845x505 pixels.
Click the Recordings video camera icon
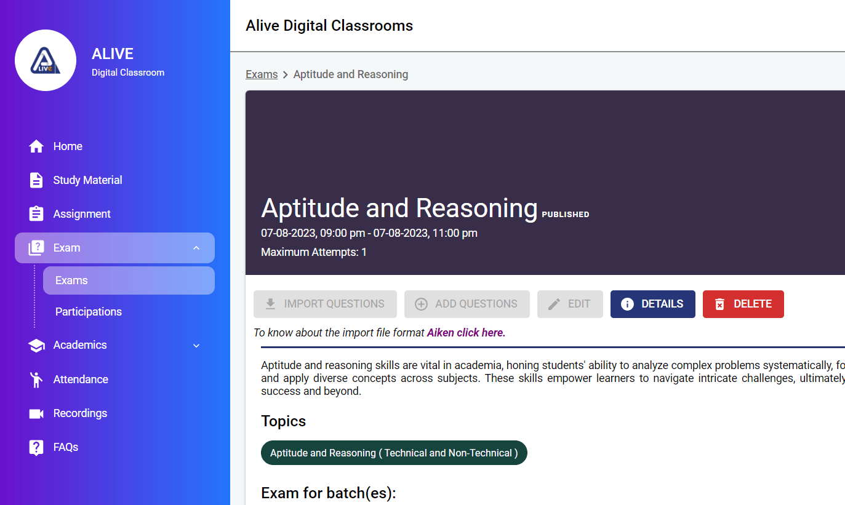(x=36, y=413)
